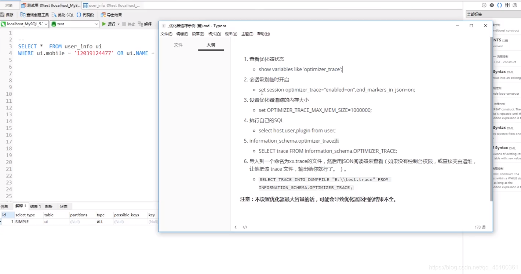Open the 状态 status tab
The height and width of the screenshot is (274, 521).
pyautogui.click(x=63, y=206)
